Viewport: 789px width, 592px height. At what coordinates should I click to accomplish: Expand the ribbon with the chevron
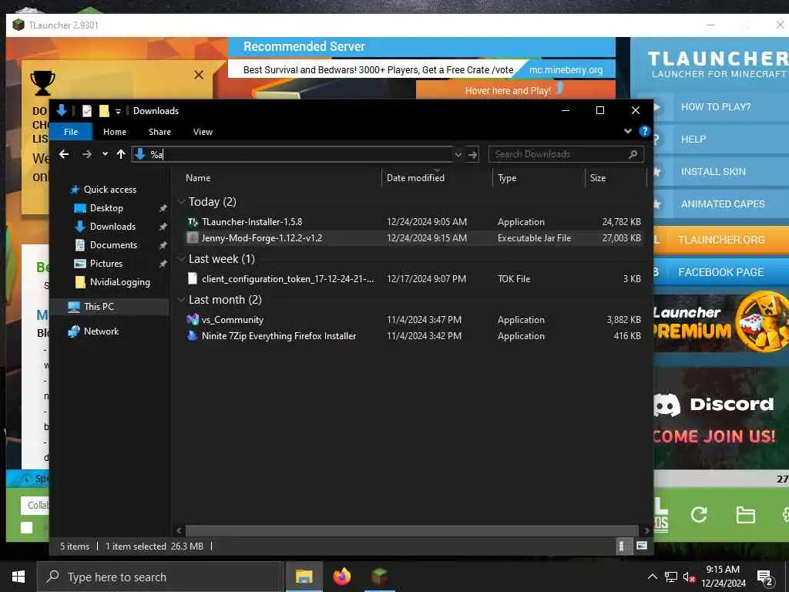click(627, 131)
